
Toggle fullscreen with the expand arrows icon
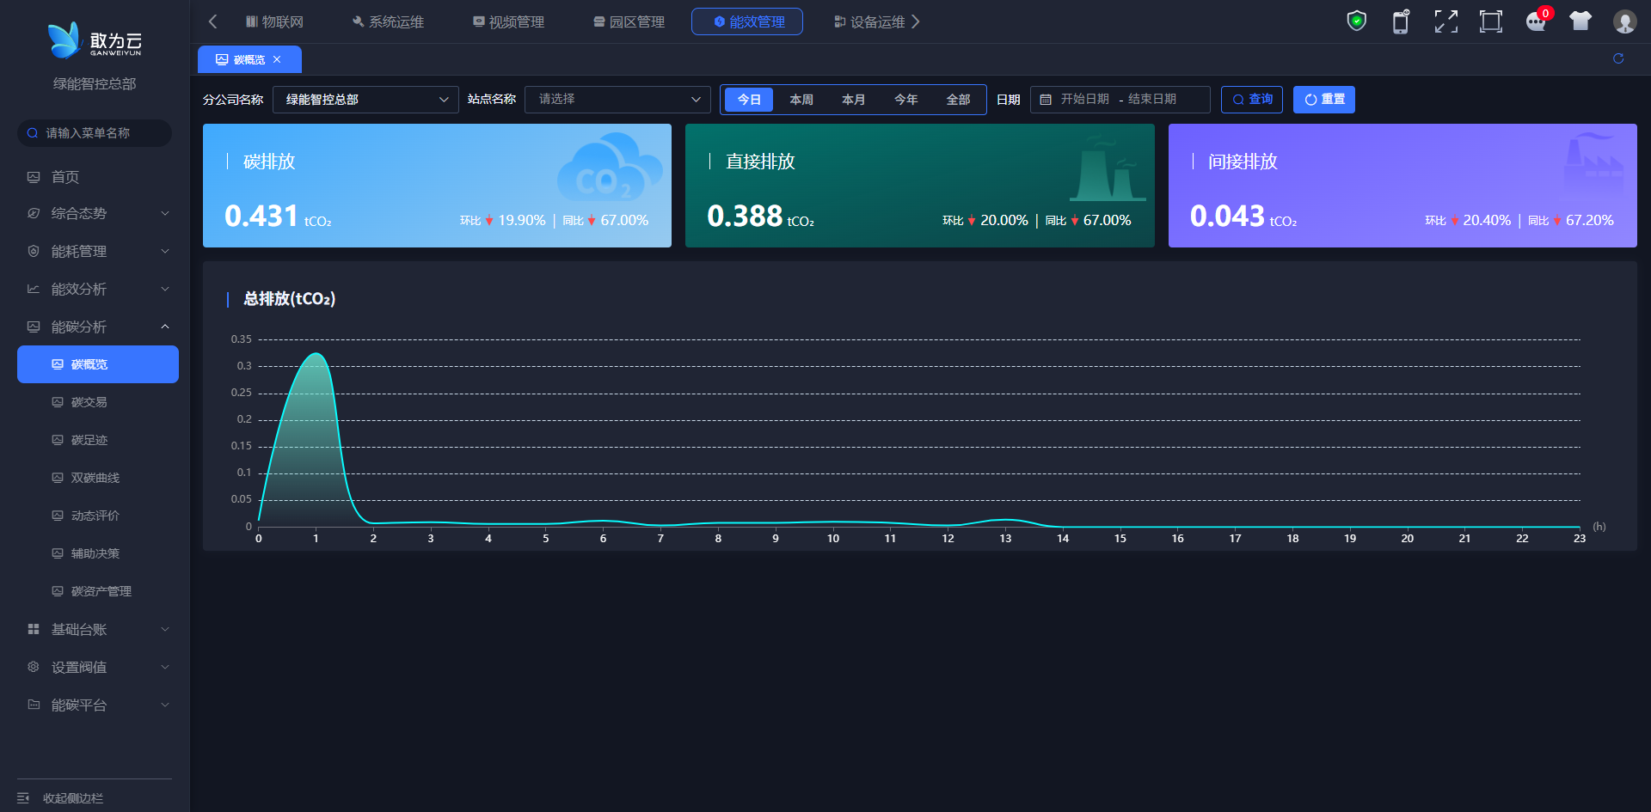coord(1445,21)
